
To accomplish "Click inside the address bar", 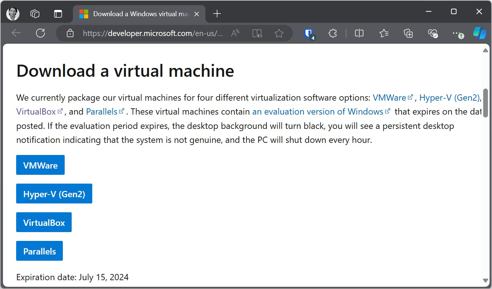I will (154, 33).
